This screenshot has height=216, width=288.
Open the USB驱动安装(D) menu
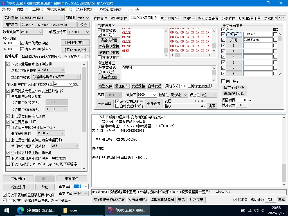(111, 9)
